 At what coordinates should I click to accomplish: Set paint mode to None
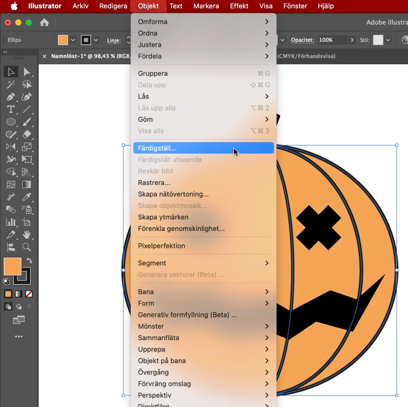click(29, 294)
